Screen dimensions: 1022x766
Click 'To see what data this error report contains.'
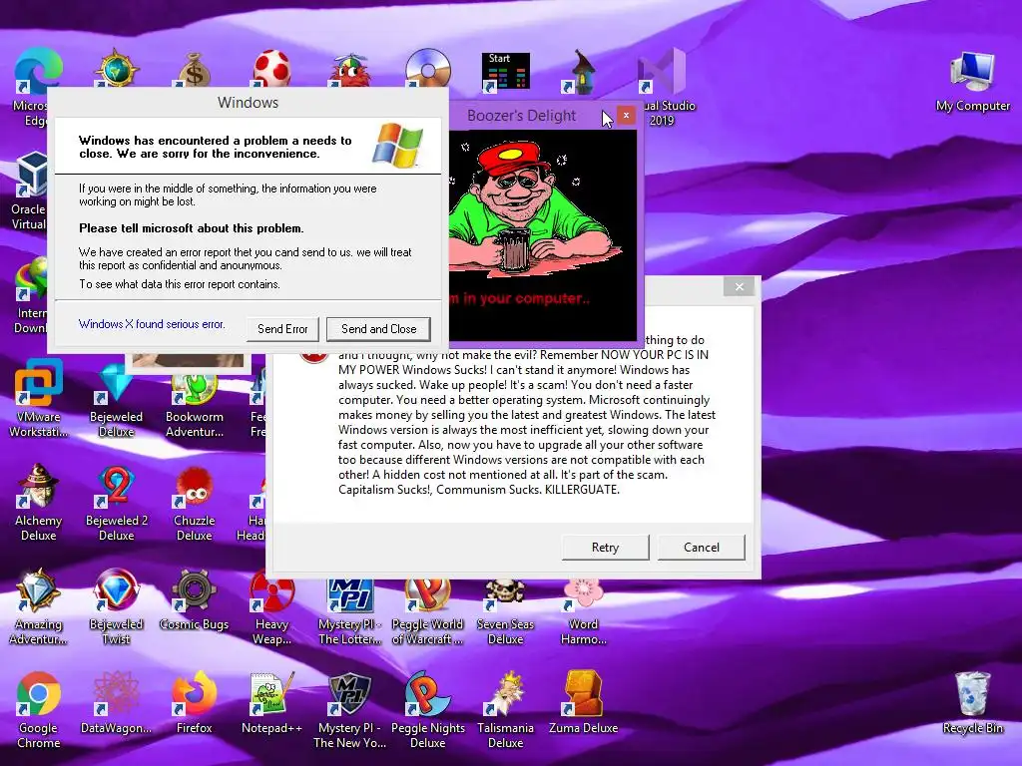pos(180,284)
